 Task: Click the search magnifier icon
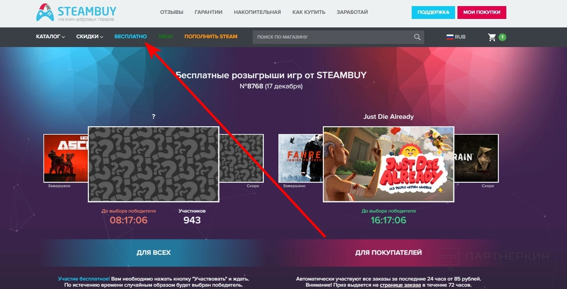coord(417,37)
